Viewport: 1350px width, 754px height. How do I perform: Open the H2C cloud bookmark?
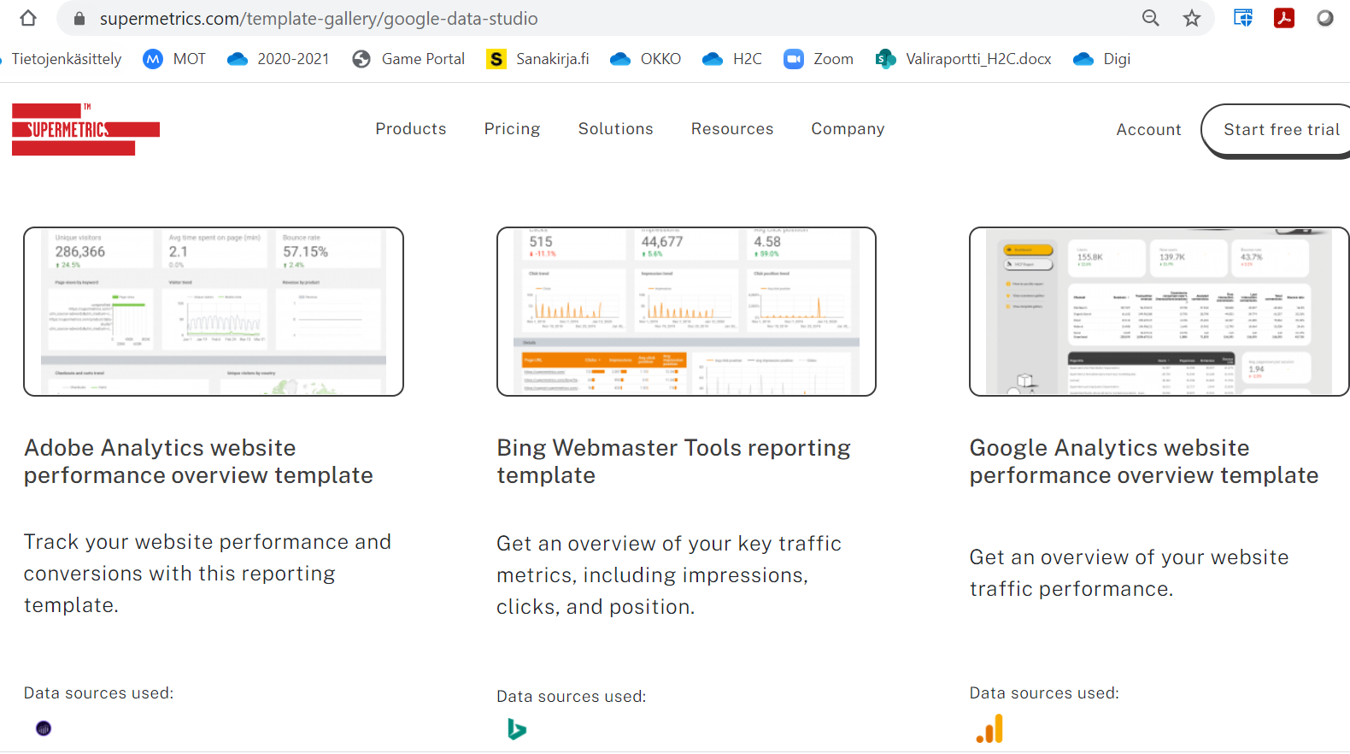pyautogui.click(x=731, y=59)
